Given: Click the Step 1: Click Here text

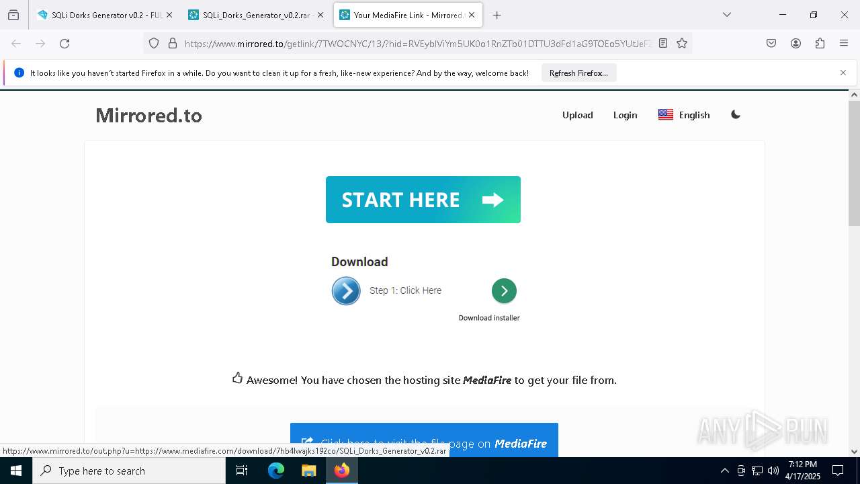Looking at the screenshot, I should pyautogui.click(x=405, y=290).
